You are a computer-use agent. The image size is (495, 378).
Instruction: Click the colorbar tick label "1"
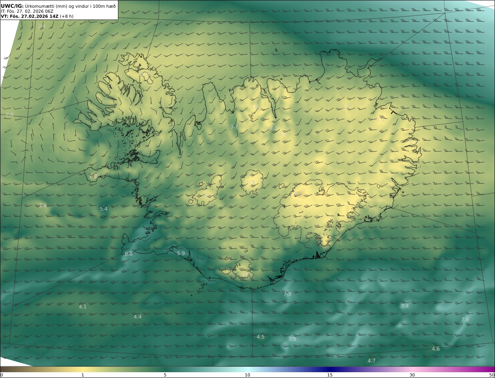(x=83, y=375)
